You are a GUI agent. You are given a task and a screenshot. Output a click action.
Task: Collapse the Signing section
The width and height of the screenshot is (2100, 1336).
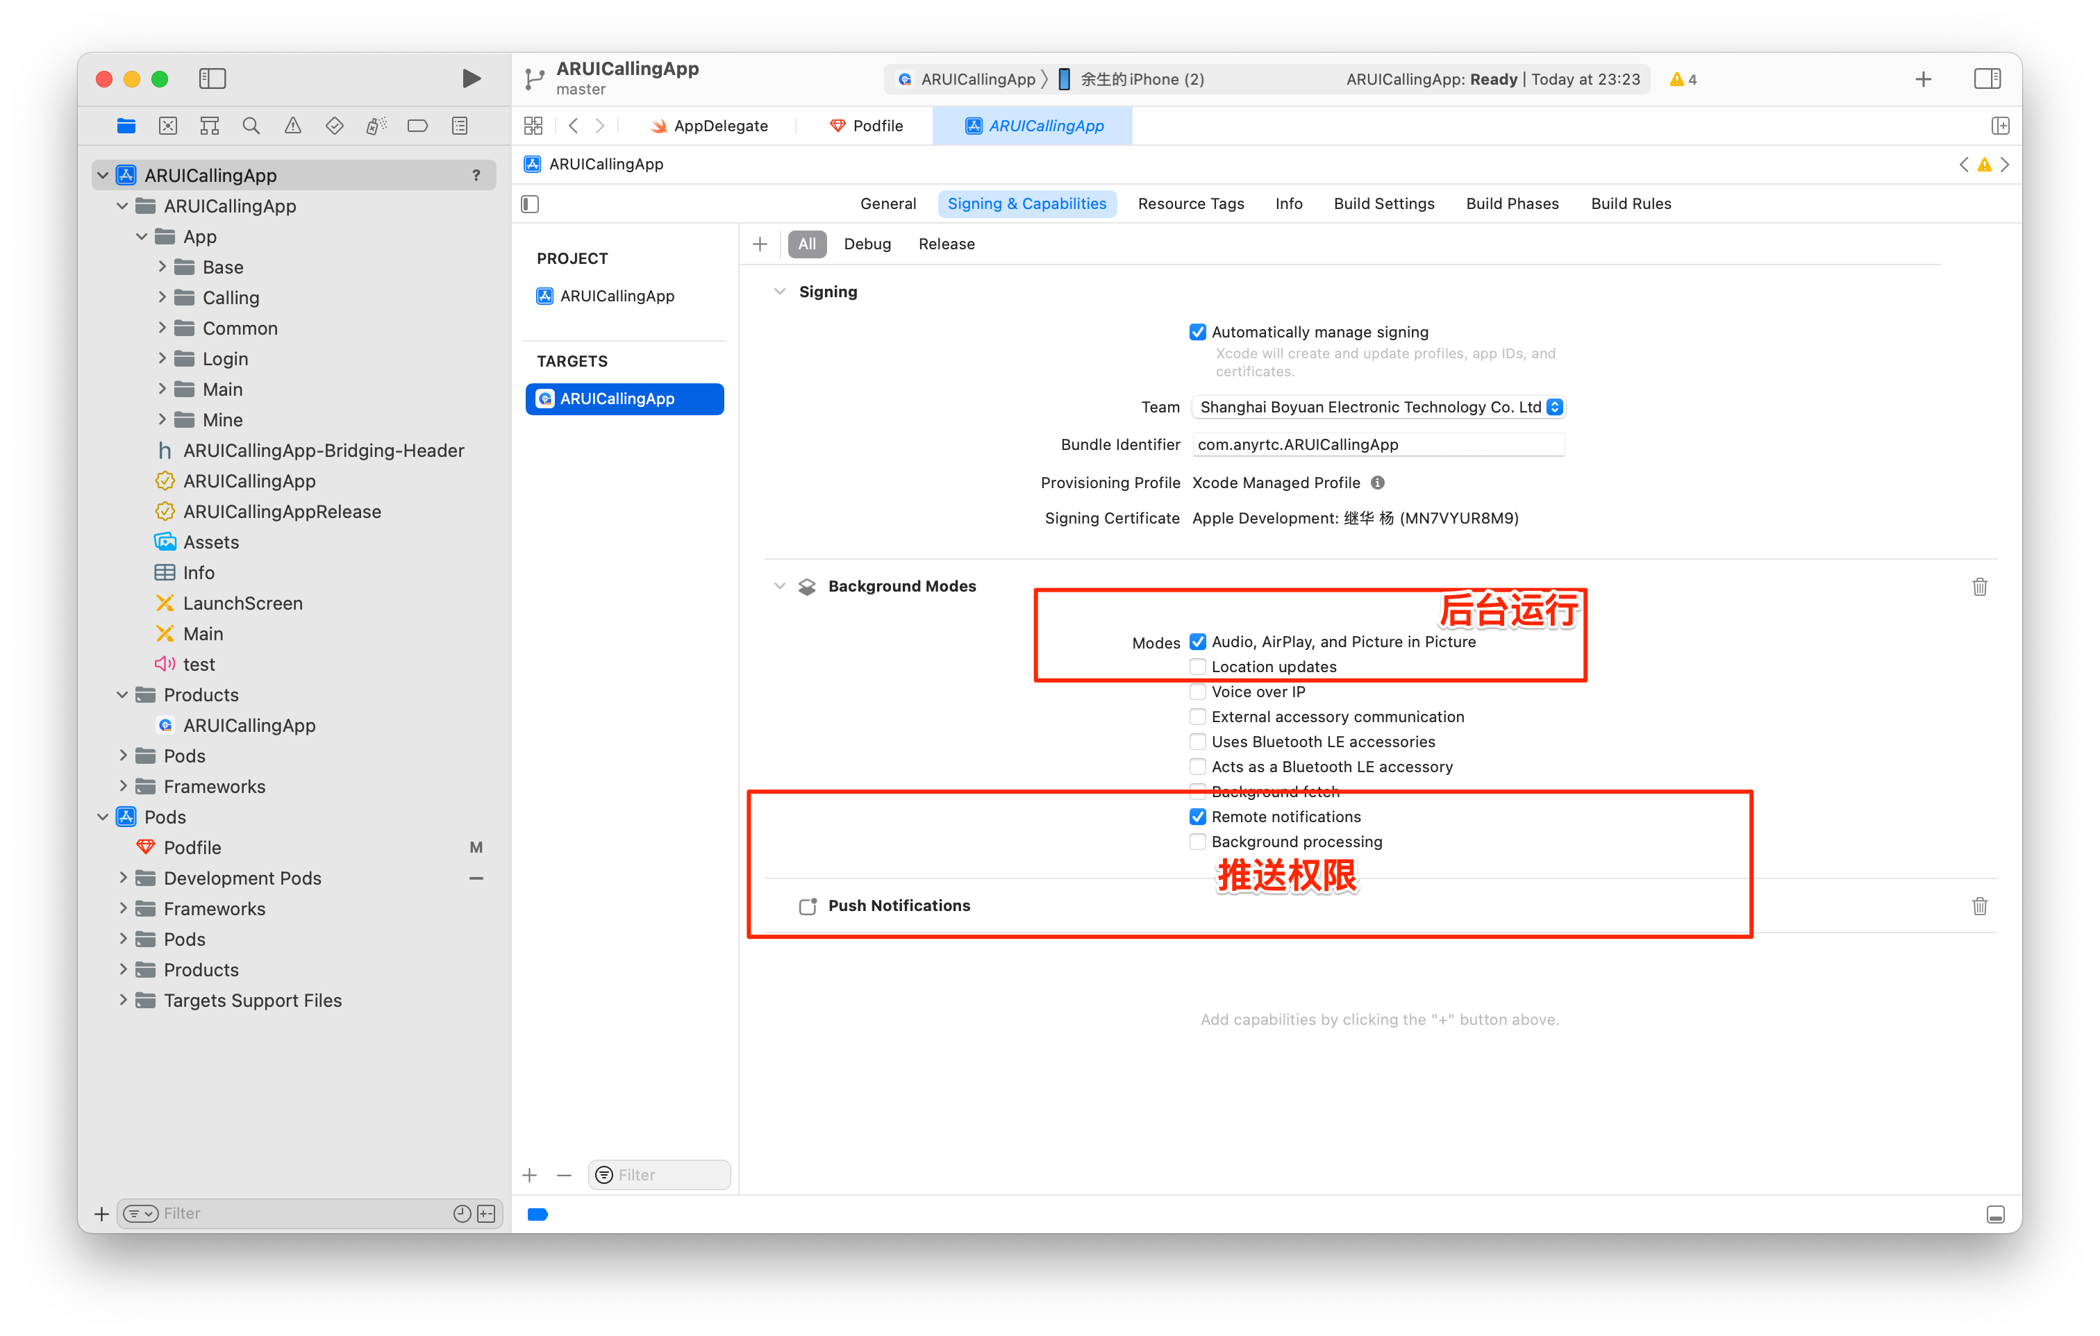click(x=780, y=292)
